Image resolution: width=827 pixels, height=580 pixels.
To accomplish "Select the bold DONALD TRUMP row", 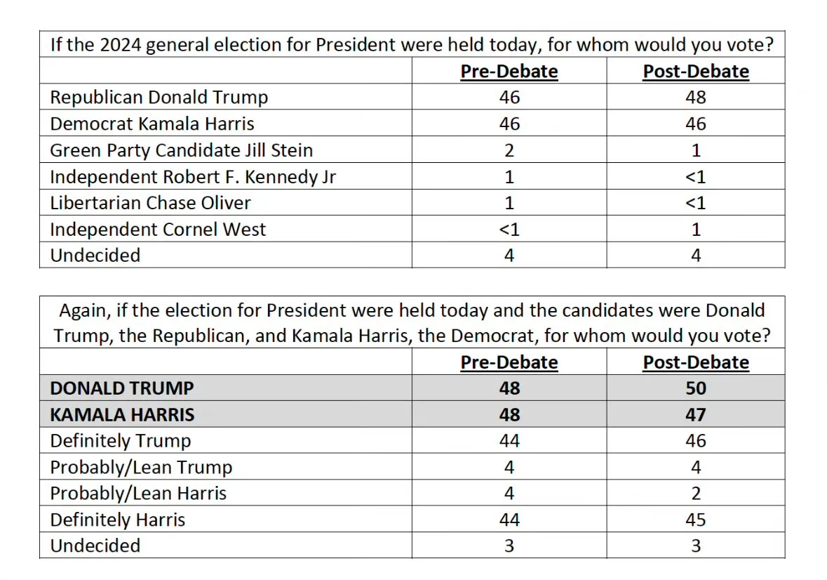I will click(x=412, y=388).
